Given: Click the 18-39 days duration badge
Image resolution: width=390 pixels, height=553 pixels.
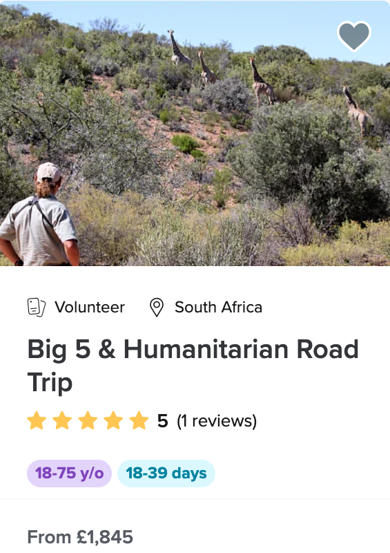Looking at the screenshot, I should (x=166, y=474).
